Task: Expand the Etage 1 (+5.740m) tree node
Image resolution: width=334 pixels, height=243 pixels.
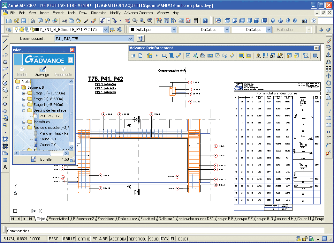Action: pos(24,105)
